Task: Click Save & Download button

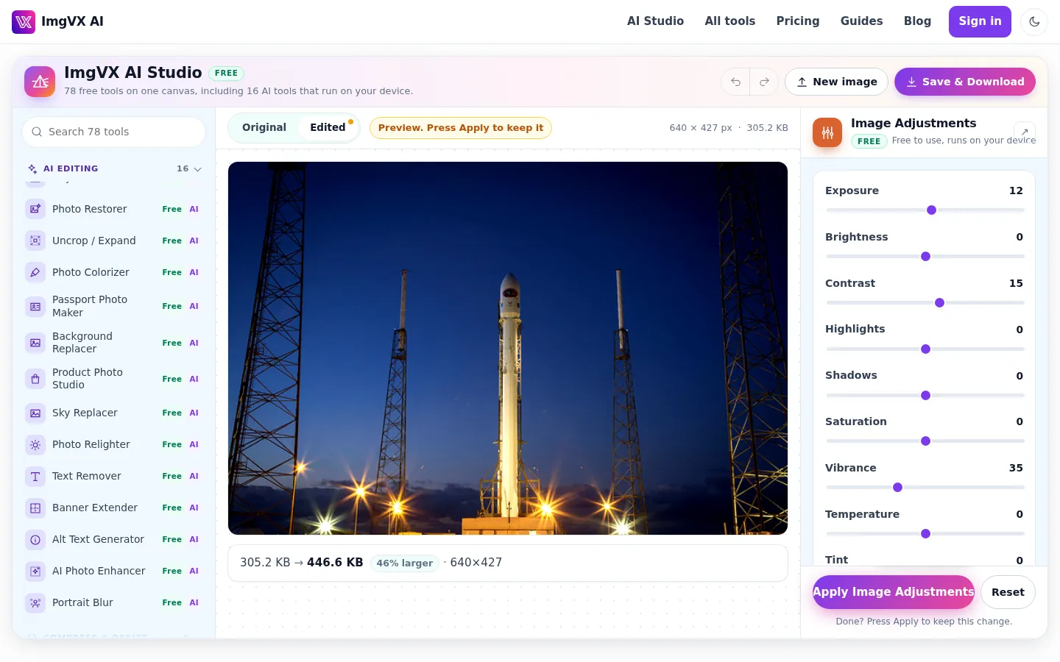Action: coord(965,82)
